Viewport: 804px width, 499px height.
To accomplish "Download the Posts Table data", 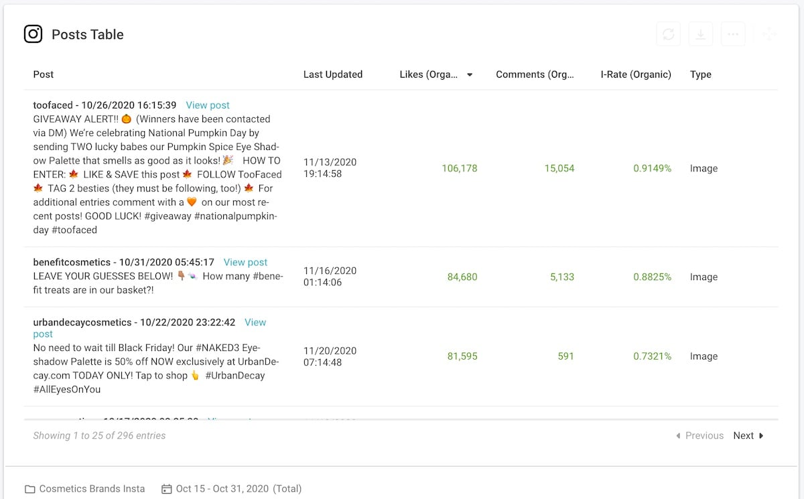I will pos(701,34).
